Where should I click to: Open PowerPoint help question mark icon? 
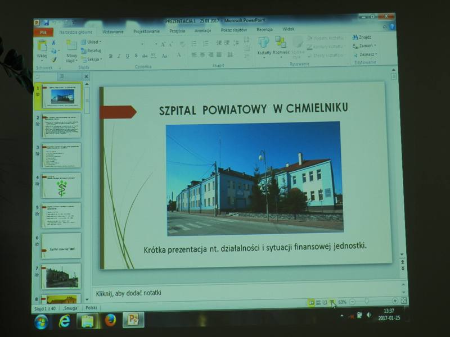[x=392, y=26]
